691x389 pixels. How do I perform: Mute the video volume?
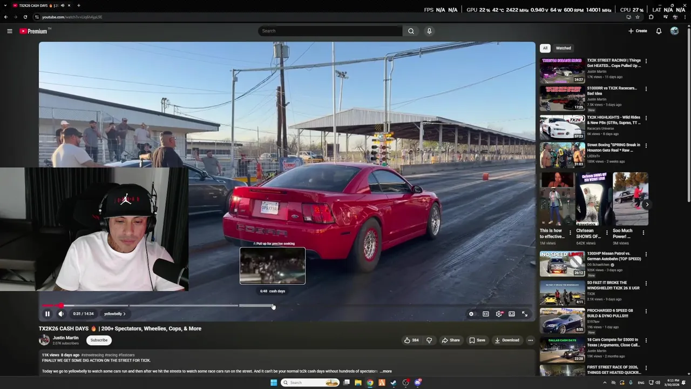(61, 314)
